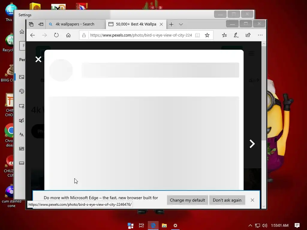Open the network status tray icon
Image resolution: width=307 pixels, height=230 pixels.
(x=258, y=226)
